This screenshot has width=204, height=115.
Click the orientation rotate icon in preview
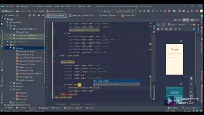(164, 24)
